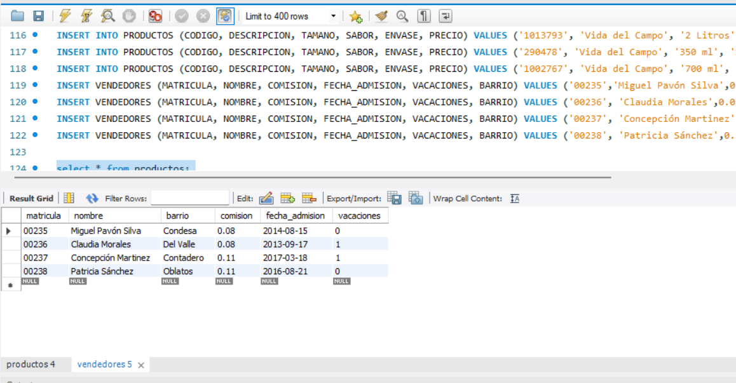
Task: Select barrio cell 'Del Valle'
Action: 188,245
